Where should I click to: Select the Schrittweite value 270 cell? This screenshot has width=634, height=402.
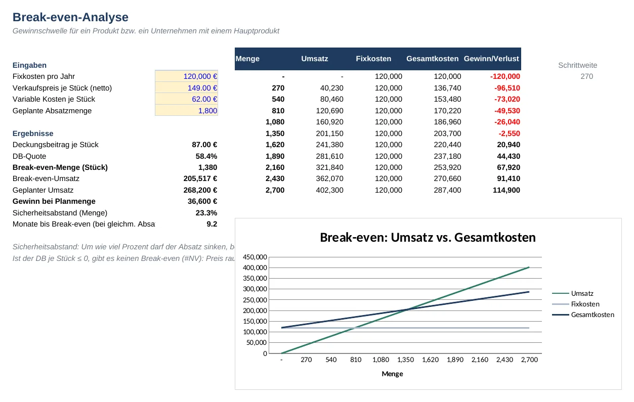[x=587, y=76]
